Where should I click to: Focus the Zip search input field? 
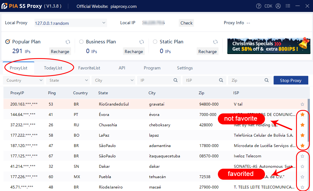tap(250, 80)
